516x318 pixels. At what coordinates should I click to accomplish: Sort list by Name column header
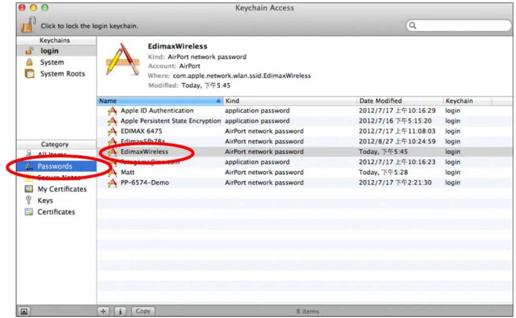tap(160, 101)
